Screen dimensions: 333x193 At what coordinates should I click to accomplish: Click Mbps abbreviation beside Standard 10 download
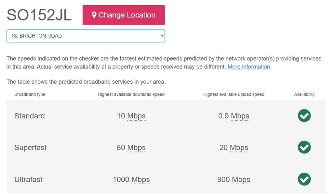(x=136, y=116)
